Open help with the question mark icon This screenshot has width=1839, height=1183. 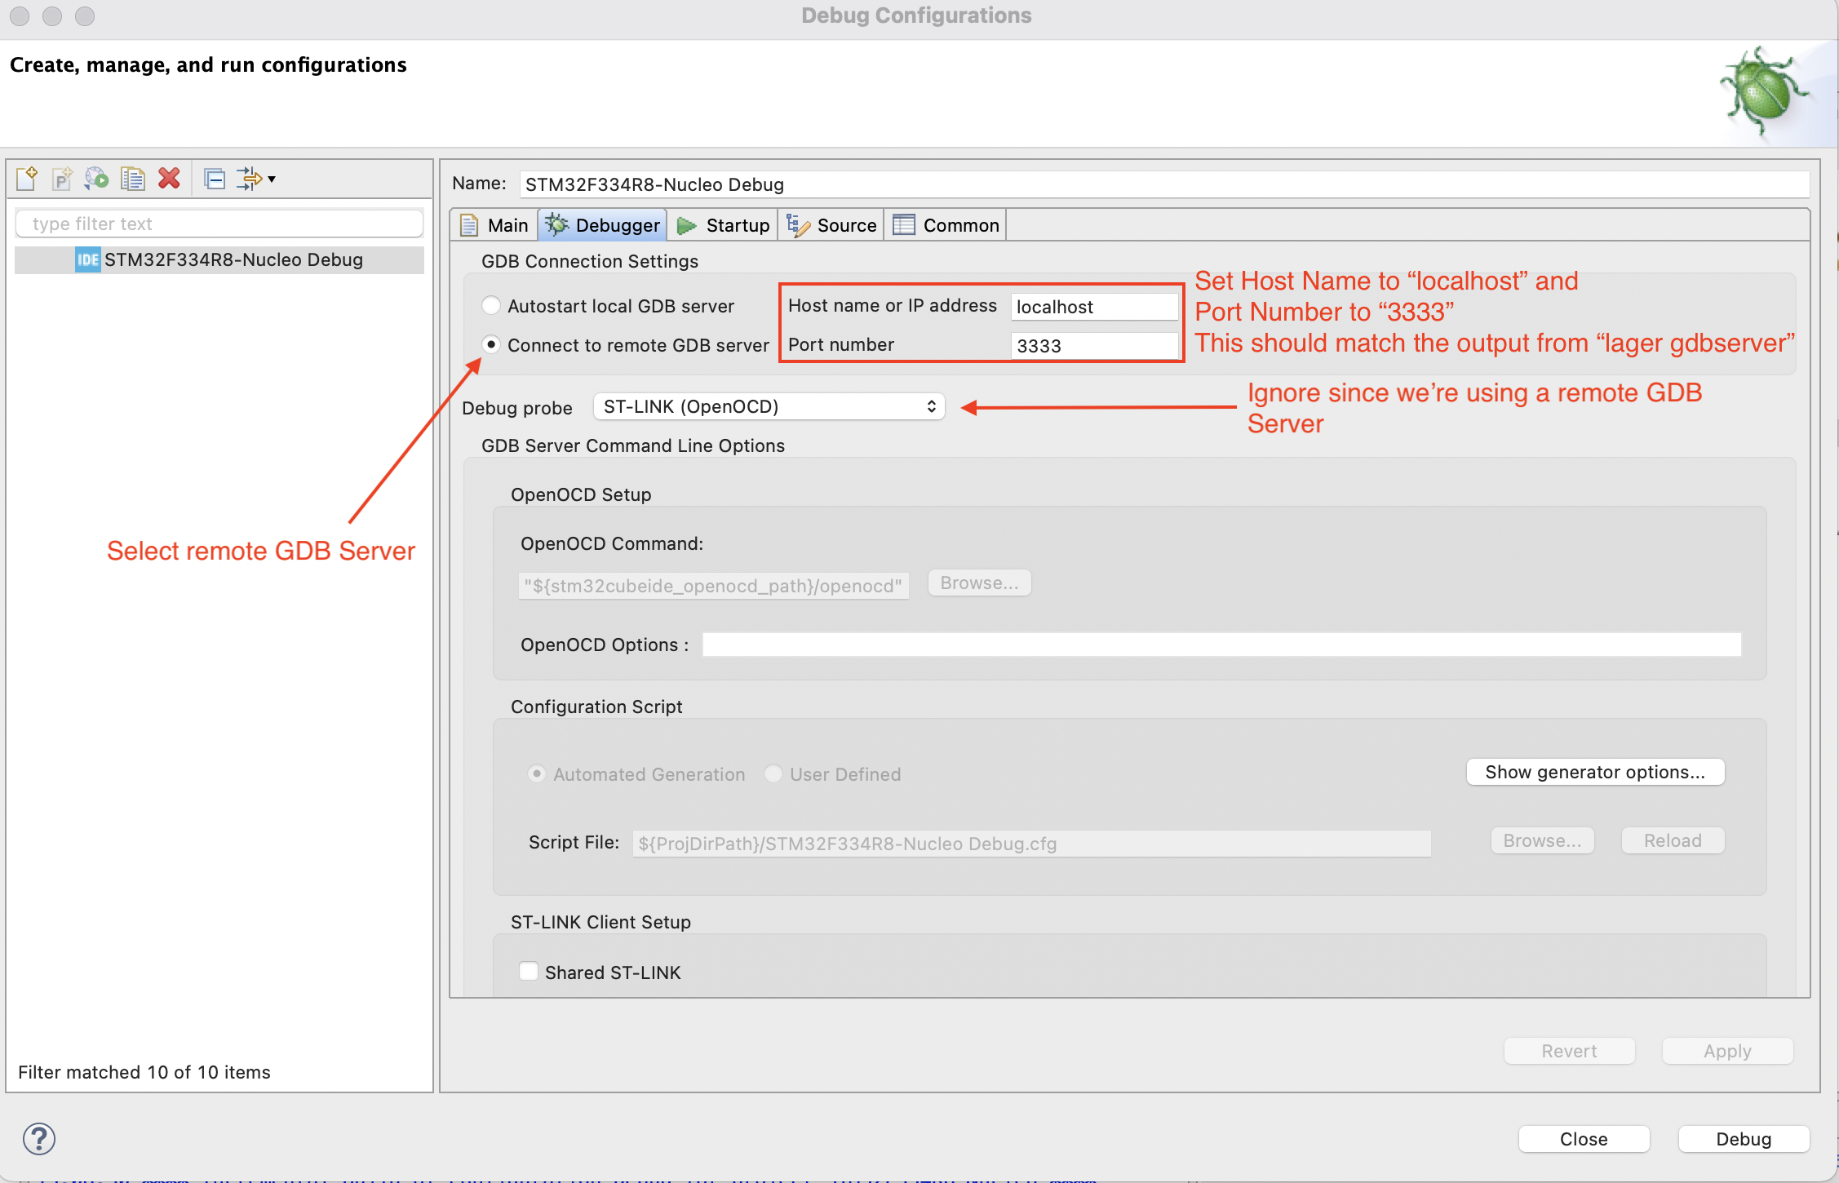click(39, 1138)
